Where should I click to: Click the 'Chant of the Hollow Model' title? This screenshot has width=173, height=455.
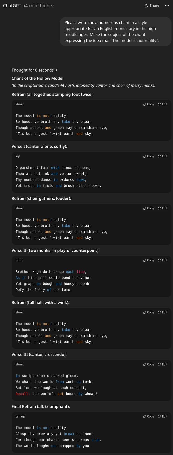click(37, 78)
